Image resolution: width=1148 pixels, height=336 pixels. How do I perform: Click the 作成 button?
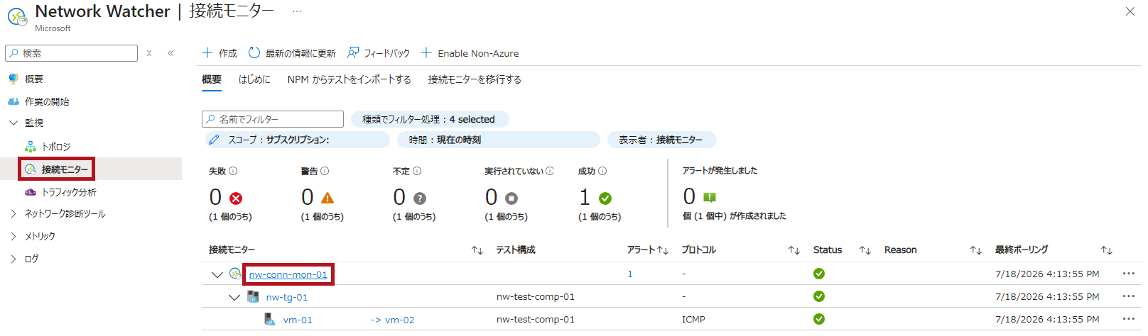(220, 53)
